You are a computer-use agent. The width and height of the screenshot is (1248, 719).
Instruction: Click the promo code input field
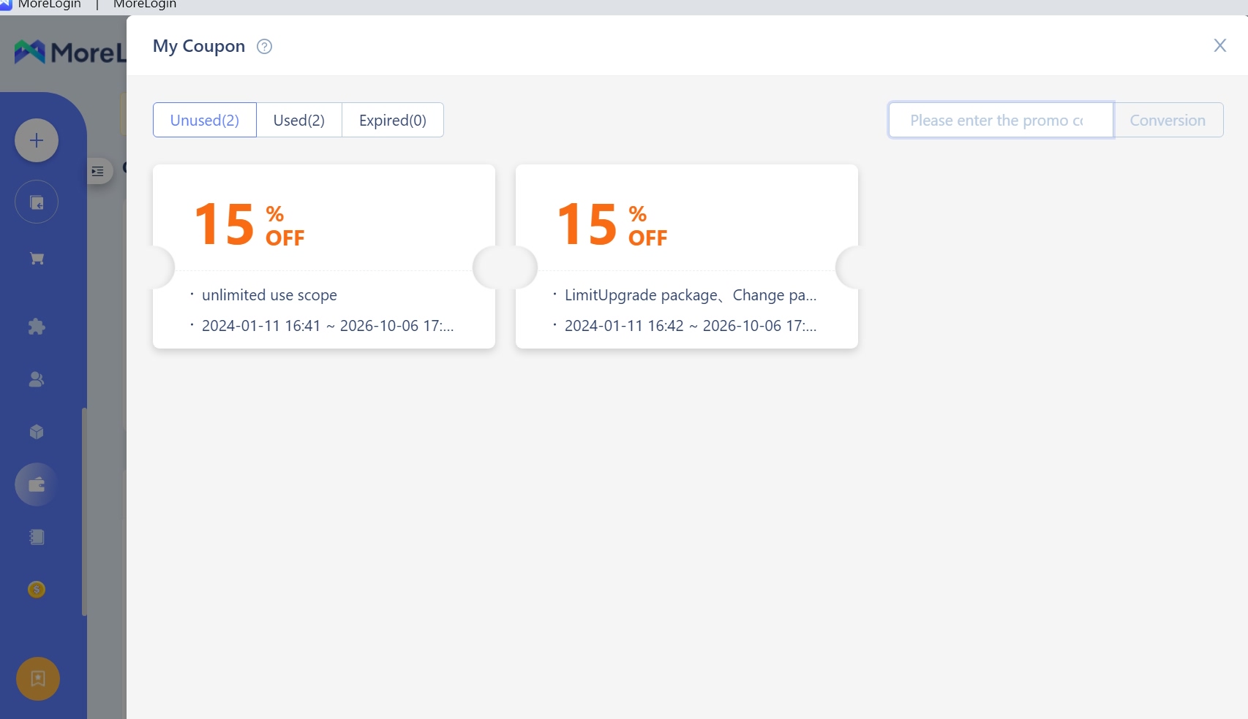[x=1001, y=120]
